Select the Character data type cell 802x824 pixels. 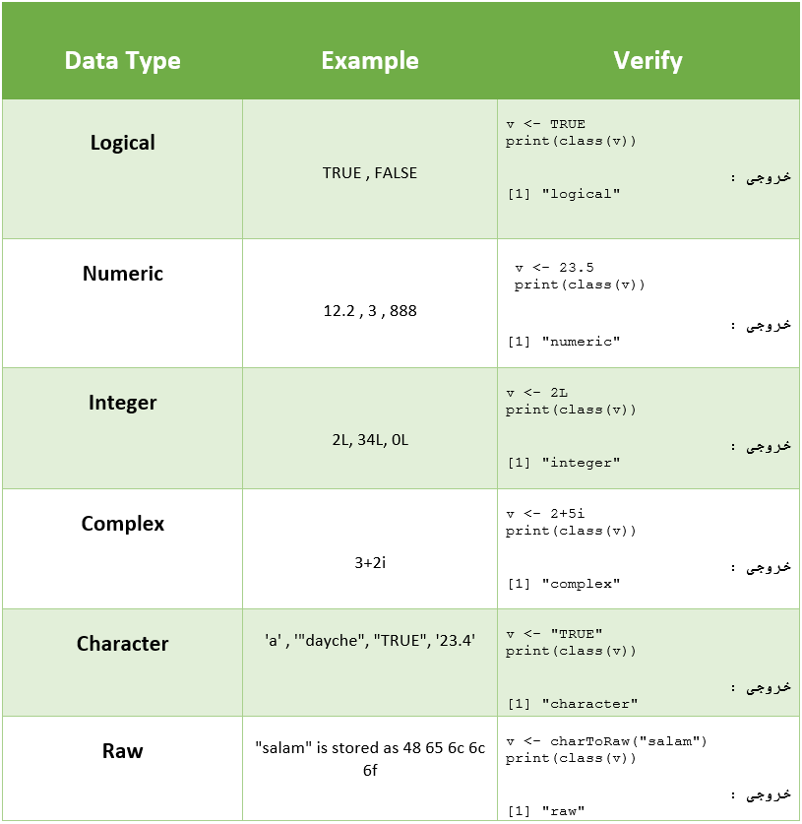pos(122,644)
